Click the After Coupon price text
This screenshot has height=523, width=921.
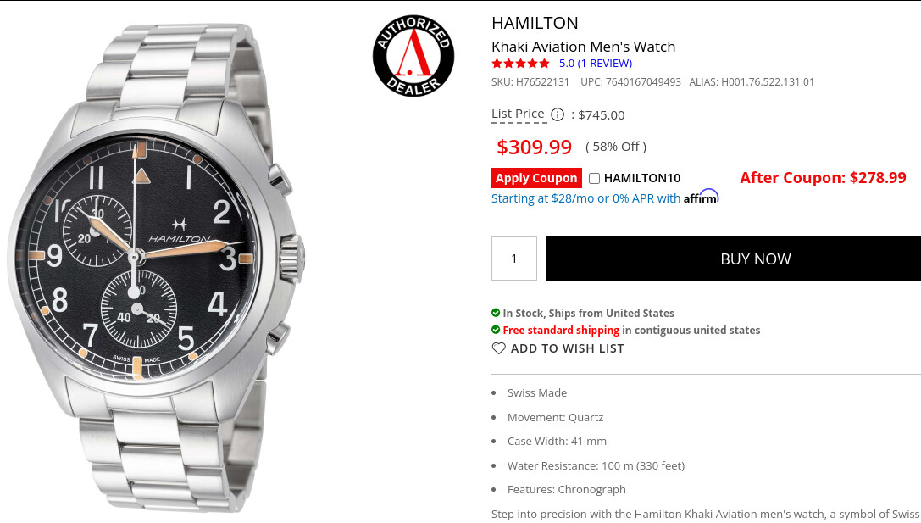pyautogui.click(x=823, y=177)
